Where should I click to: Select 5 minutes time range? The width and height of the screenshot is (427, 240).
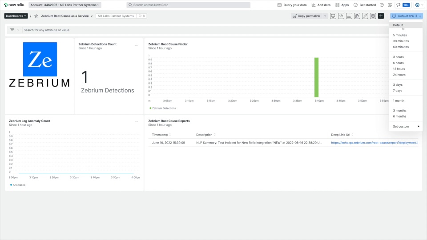point(406,35)
